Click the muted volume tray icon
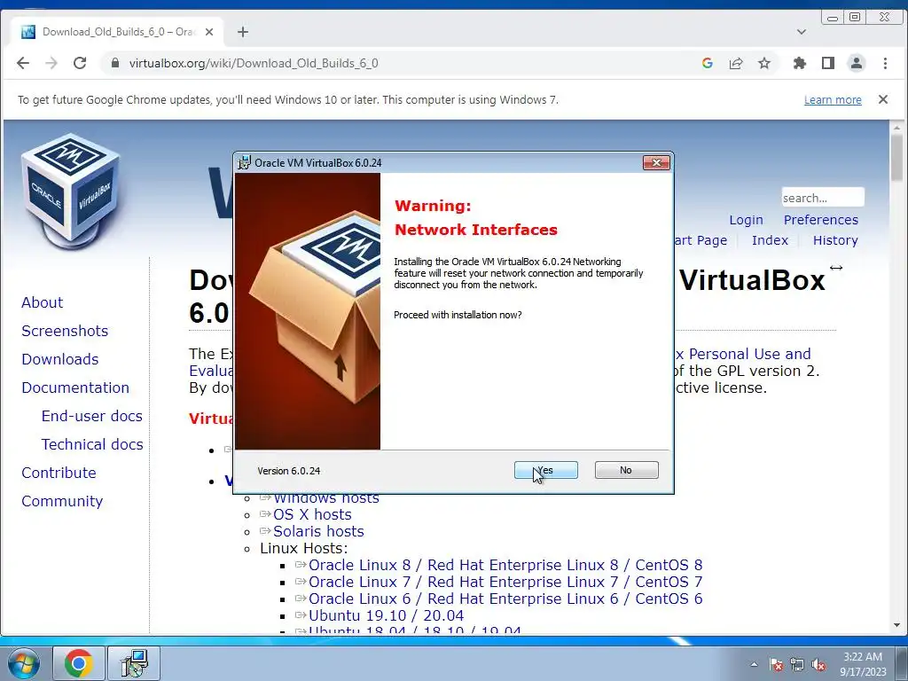 click(818, 664)
